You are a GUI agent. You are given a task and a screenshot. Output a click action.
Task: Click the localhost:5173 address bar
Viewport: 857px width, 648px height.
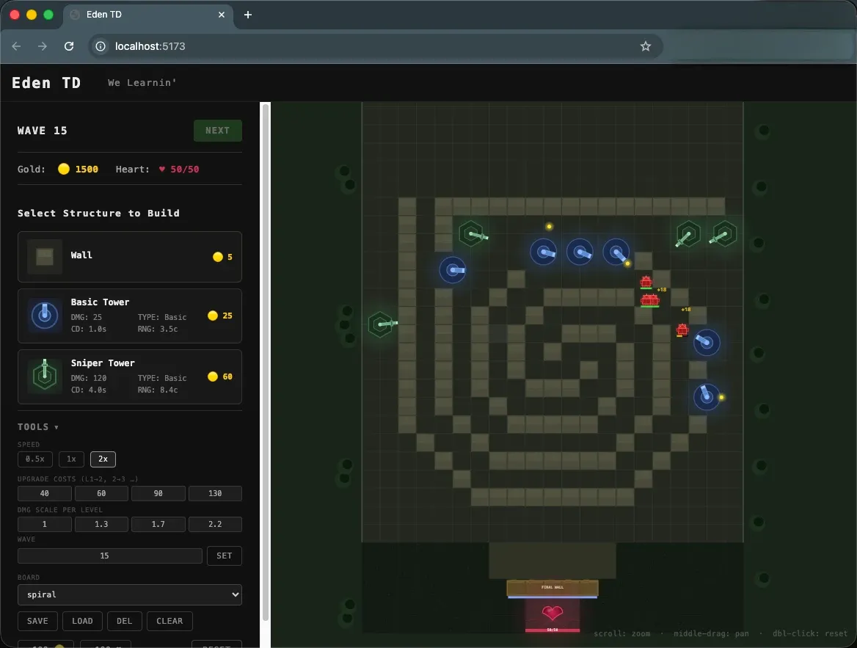pyautogui.click(x=376, y=46)
